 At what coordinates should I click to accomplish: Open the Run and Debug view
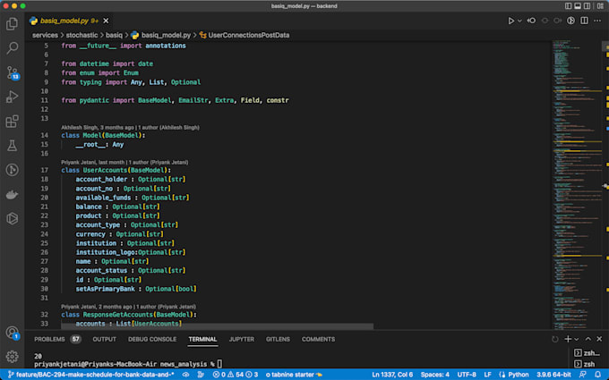(x=12, y=97)
